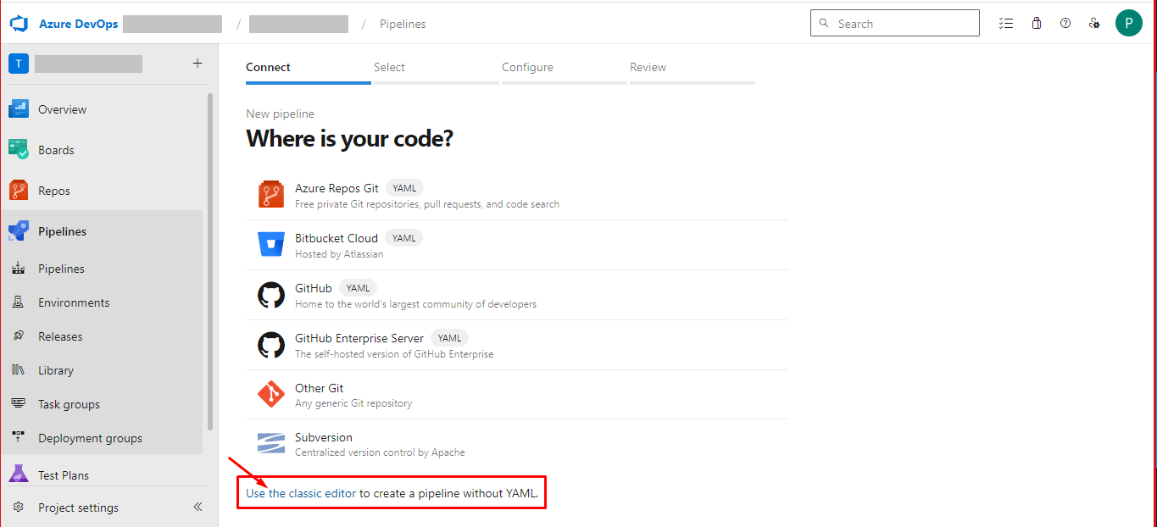Open the Help question mark icon
1157x527 pixels.
pos(1065,24)
